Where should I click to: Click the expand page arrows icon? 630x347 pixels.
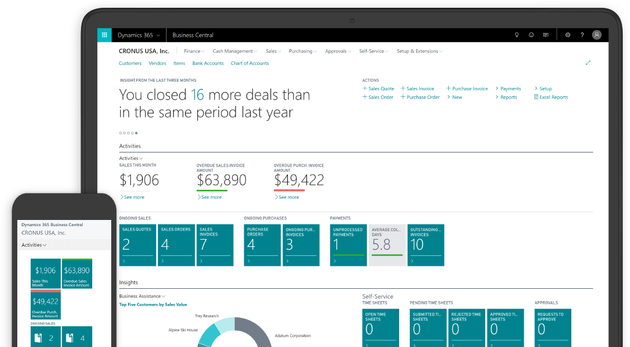(x=588, y=63)
